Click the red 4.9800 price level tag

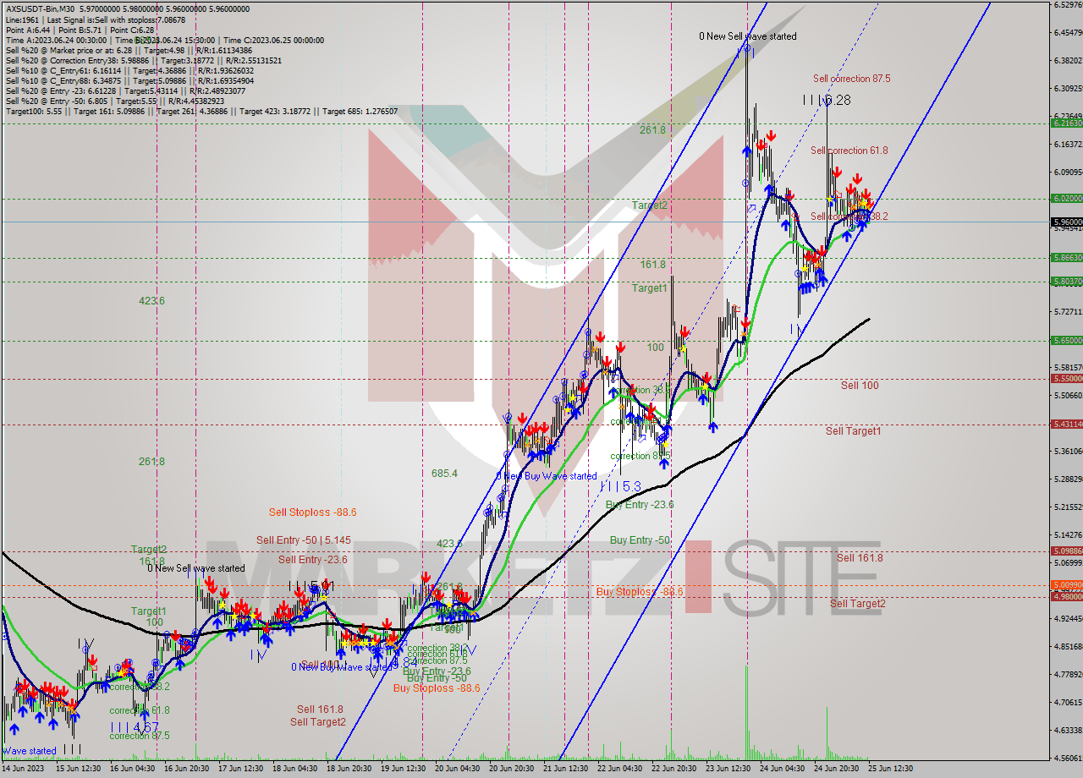point(1067,596)
